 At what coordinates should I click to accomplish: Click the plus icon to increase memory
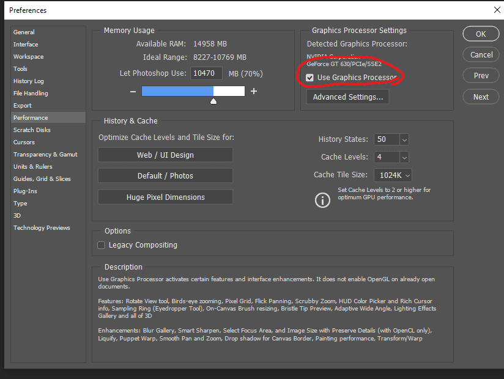tap(254, 91)
